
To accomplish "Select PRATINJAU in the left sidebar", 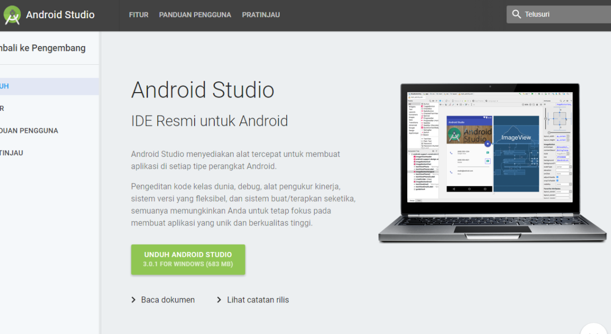I will (x=12, y=153).
